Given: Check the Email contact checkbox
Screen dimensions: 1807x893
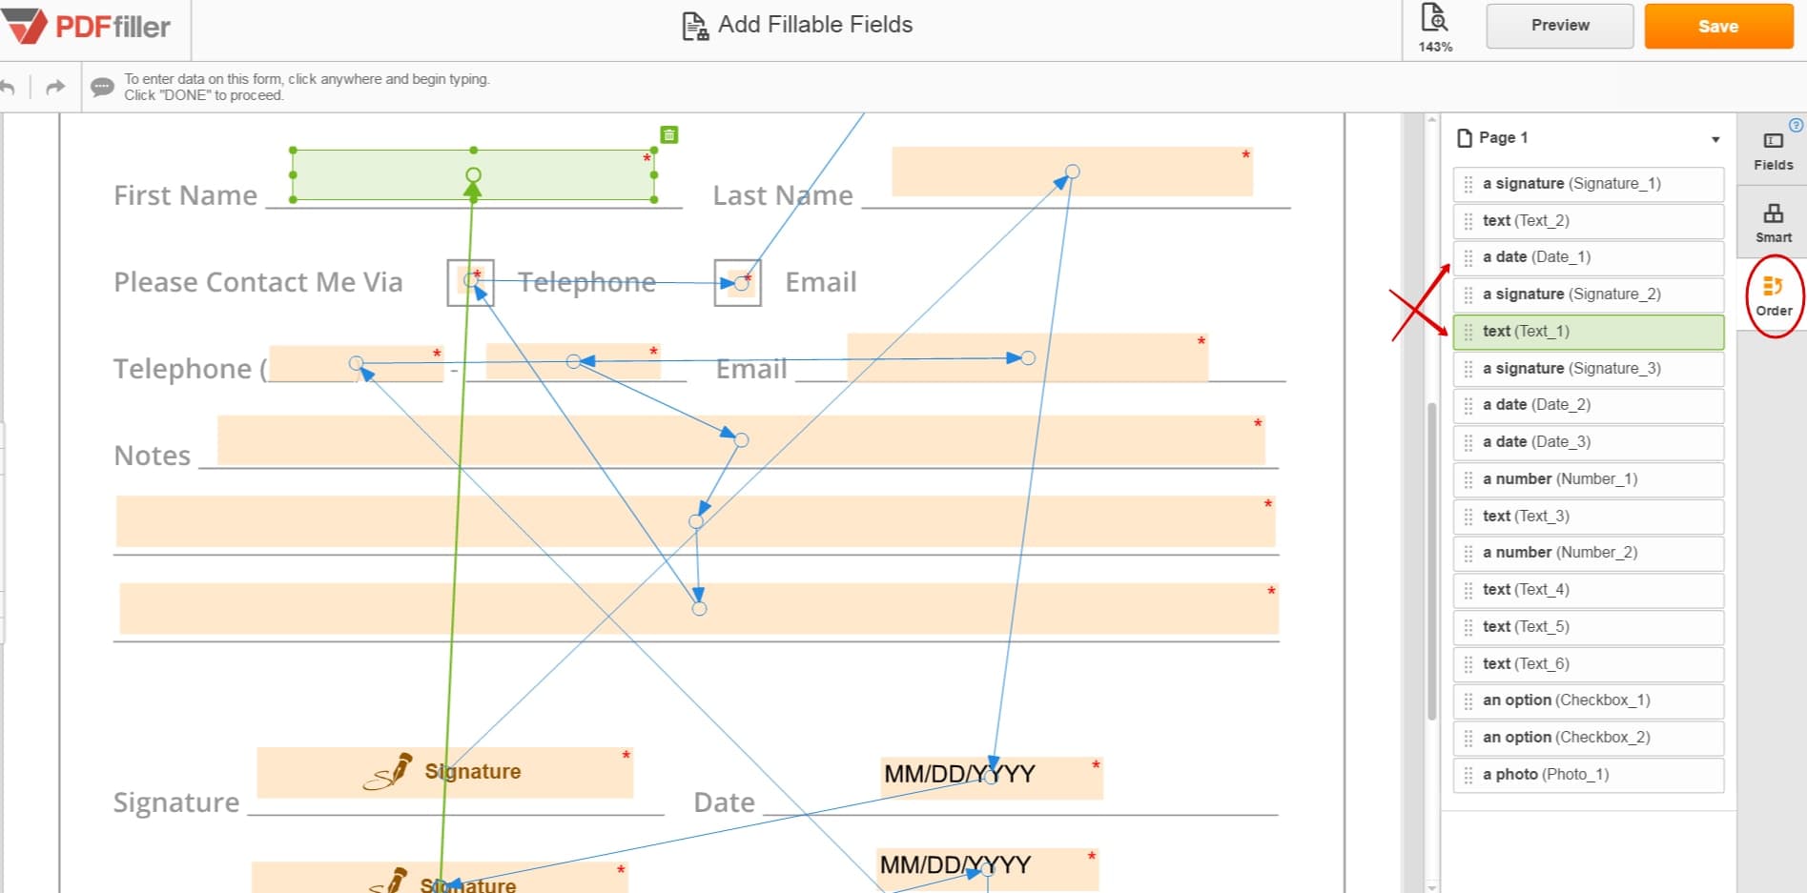Looking at the screenshot, I should tap(737, 282).
